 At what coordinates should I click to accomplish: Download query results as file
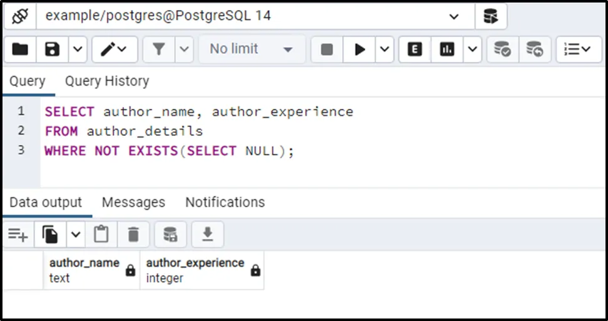pyautogui.click(x=208, y=235)
